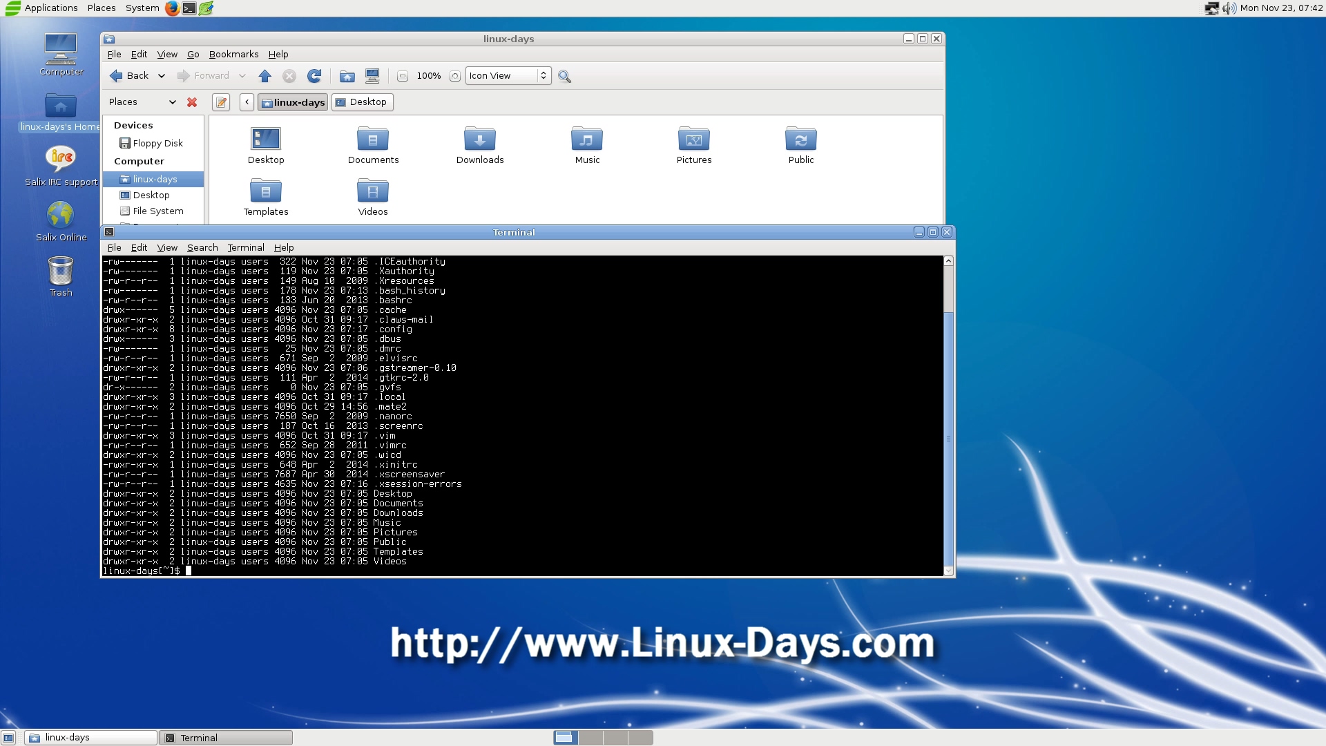Click the path bar left scroll arrow
1326x746 pixels.
pos(247,102)
